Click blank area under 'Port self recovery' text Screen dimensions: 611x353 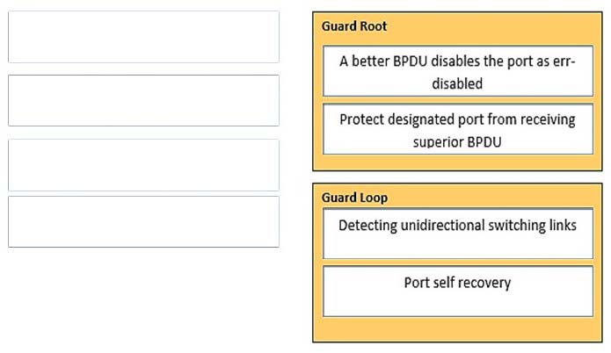point(458,305)
